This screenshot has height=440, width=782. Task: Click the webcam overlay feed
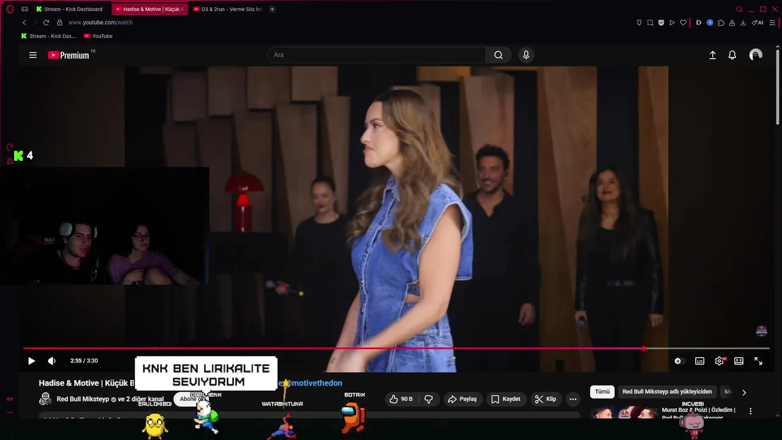pos(104,226)
